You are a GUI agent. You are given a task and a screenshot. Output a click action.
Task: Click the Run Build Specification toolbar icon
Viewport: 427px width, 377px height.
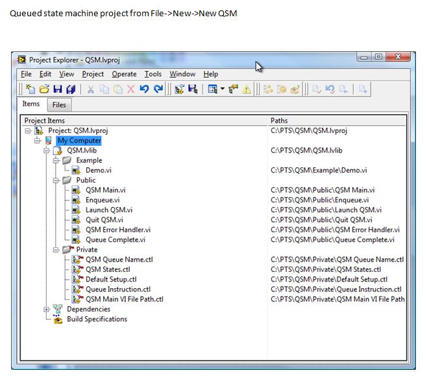(x=295, y=89)
